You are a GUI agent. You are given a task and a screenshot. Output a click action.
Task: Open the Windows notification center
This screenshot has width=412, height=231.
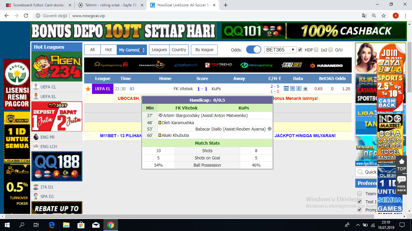(402, 225)
